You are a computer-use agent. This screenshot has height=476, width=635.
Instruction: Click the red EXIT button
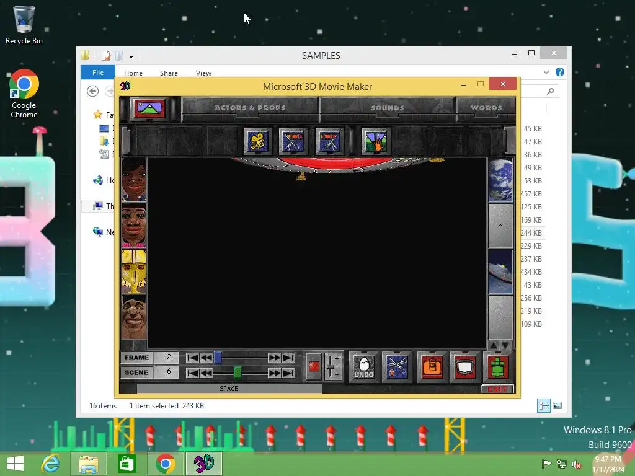(x=497, y=389)
